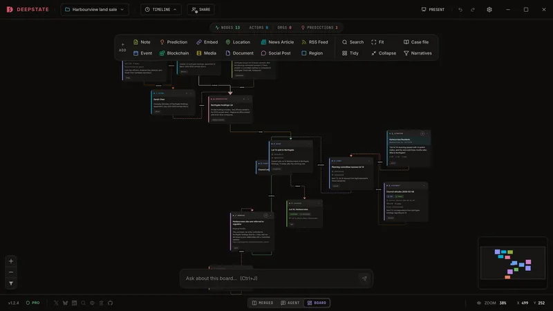
Task: Add a Location node
Action: [238, 42]
